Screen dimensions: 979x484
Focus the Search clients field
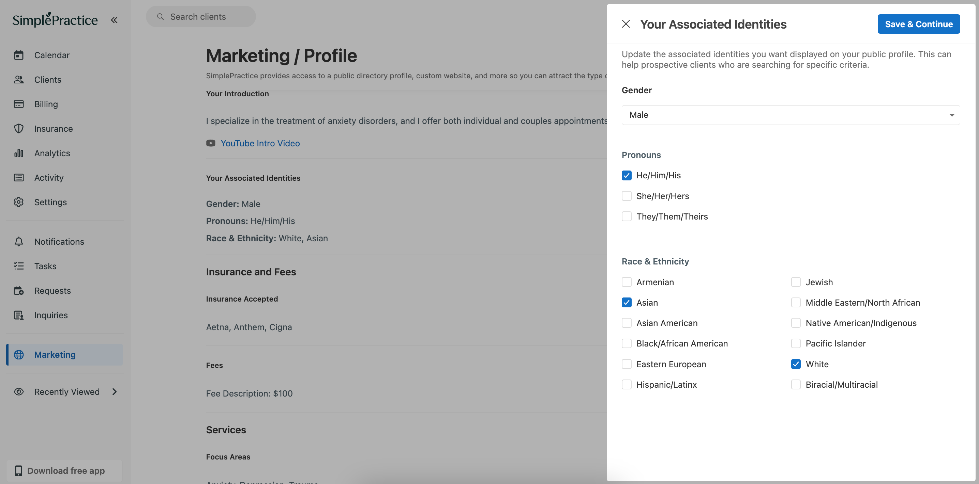point(201,17)
